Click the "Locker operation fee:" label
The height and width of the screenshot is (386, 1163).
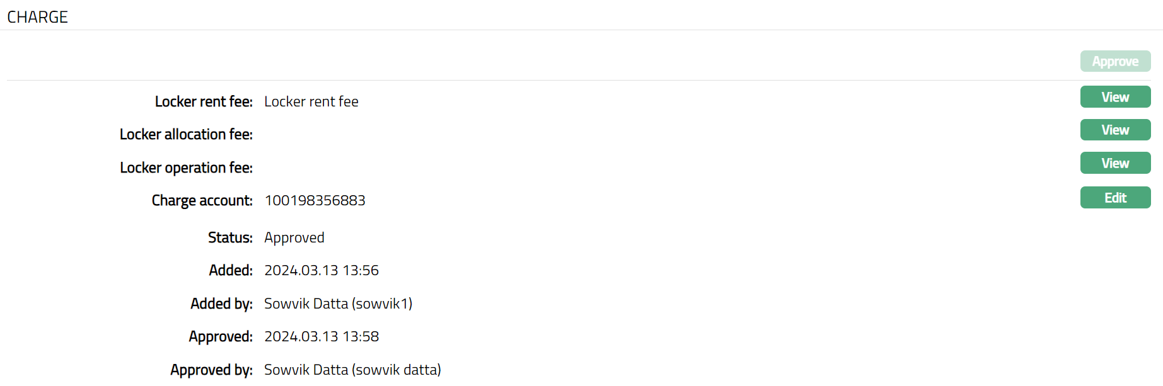[186, 168]
